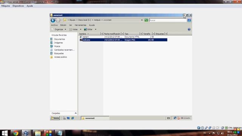Open Búsquedas in favorite links
This screenshot has width=242, height=136.
(59, 53)
